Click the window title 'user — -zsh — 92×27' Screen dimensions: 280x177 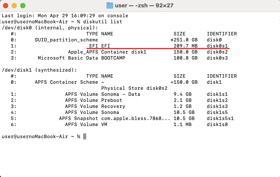pyautogui.click(x=144, y=6)
